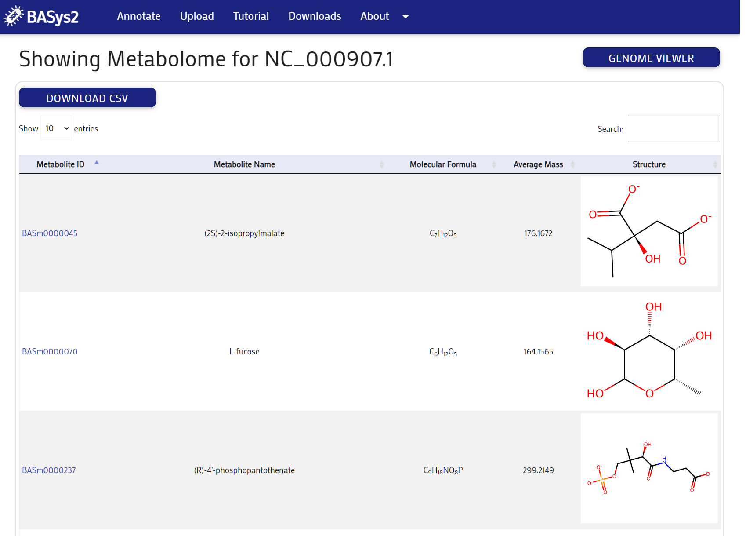746x536 pixels.
Task: Expand the Show entries dropdown
Action: (x=56, y=128)
